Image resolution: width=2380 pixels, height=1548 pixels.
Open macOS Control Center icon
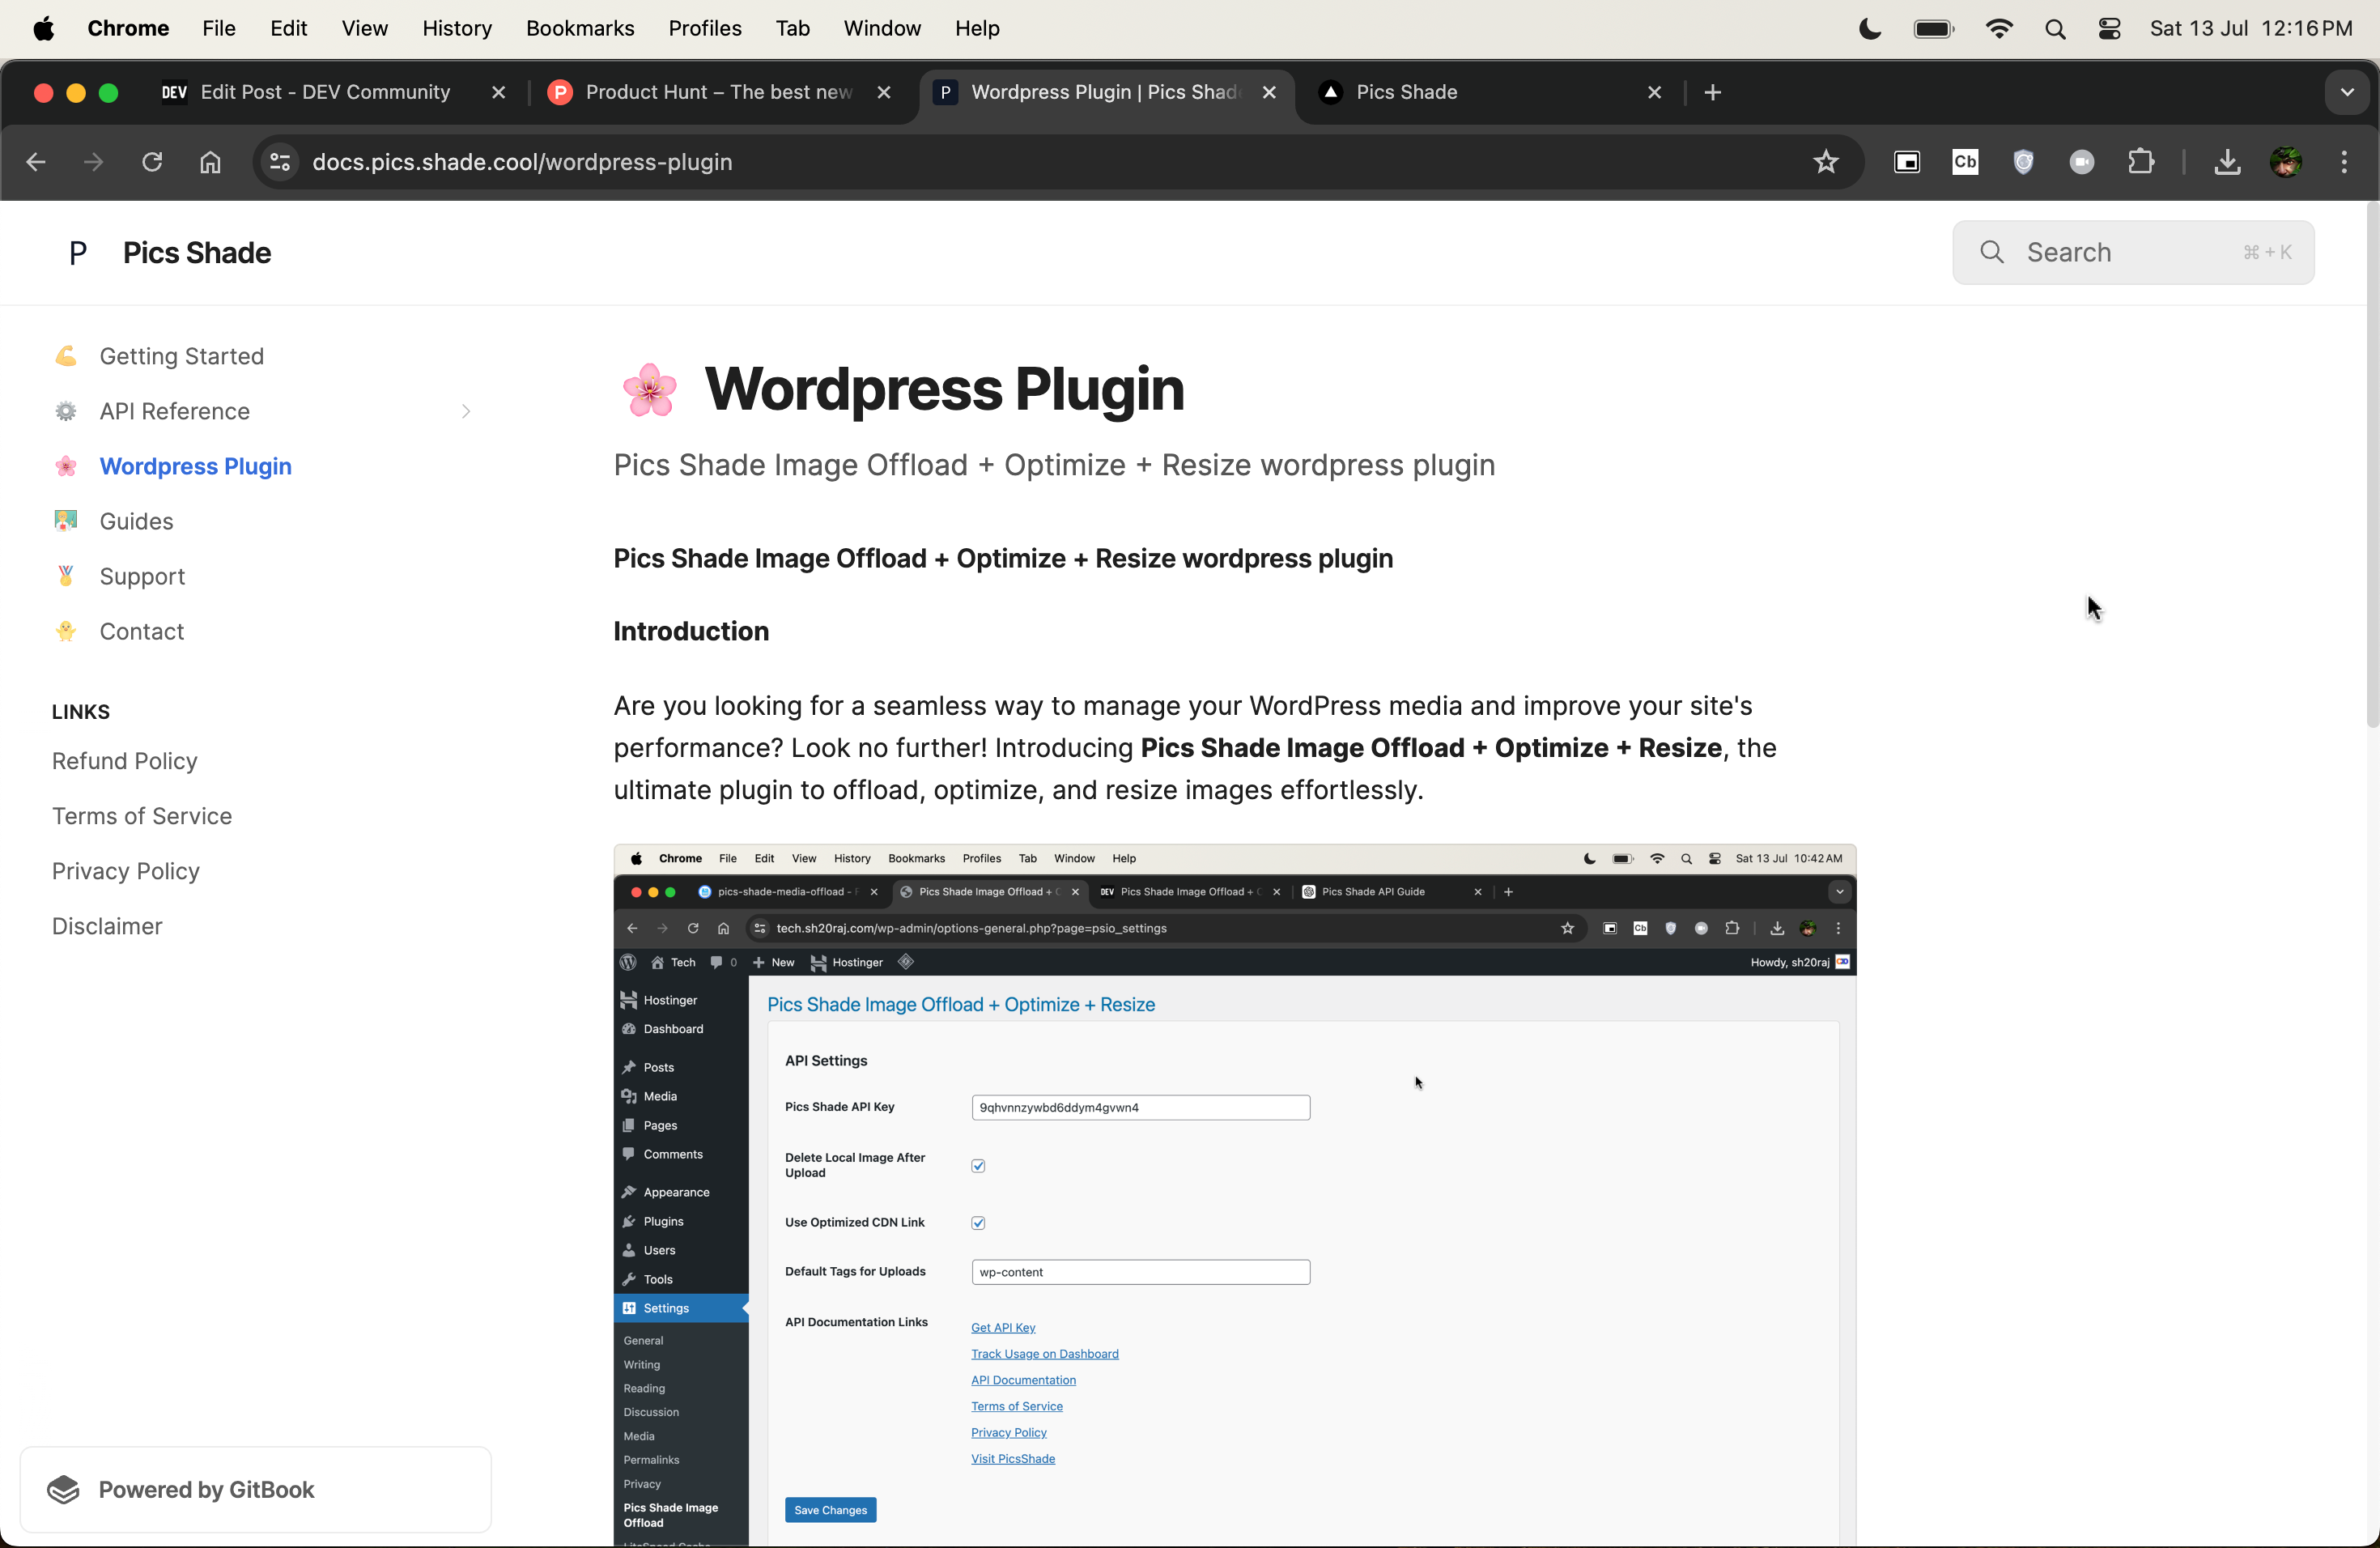[2109, 28]
